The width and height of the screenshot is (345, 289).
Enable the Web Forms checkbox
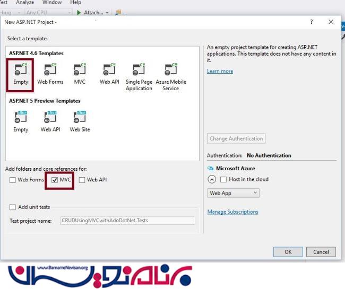click(13, 180)
